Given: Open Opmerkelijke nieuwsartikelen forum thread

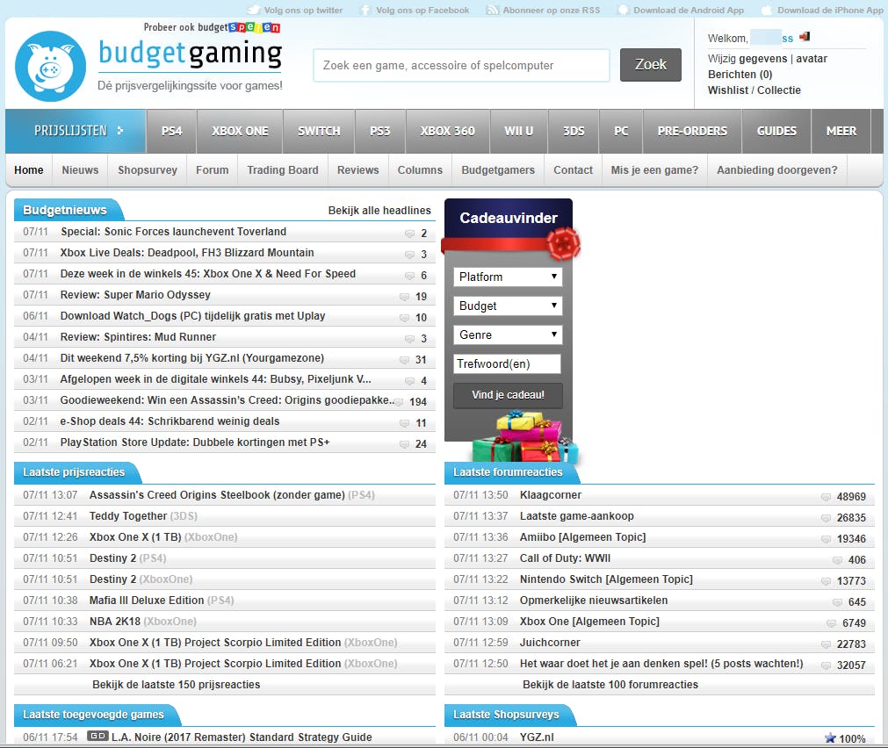Looking at the screenshot, I should pos(594,601).
